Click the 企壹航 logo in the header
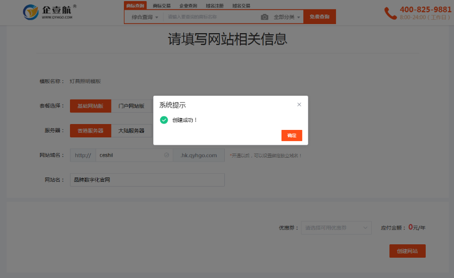The height and width of the screenshot is (278, 454). (48, 11)
